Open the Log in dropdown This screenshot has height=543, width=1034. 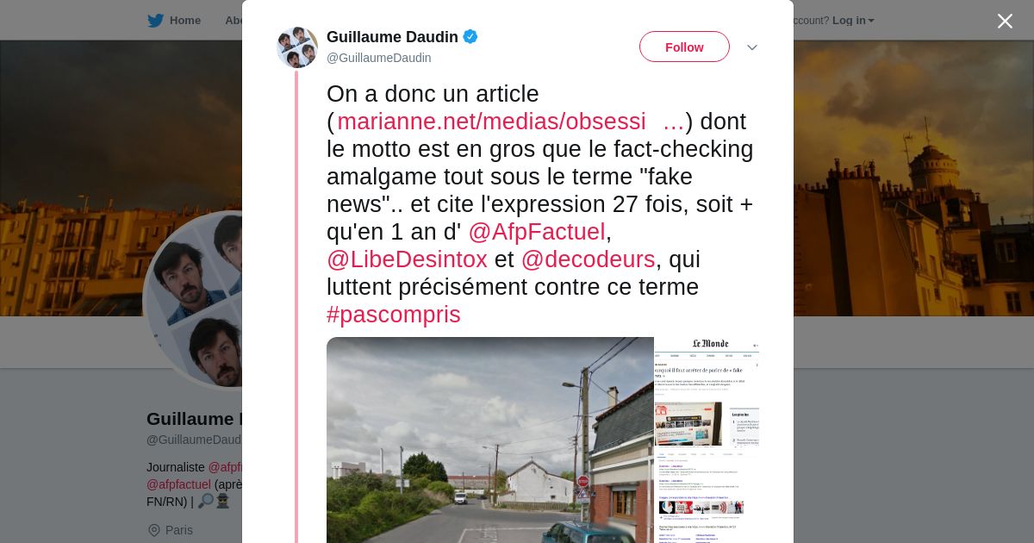coord(853,21)
